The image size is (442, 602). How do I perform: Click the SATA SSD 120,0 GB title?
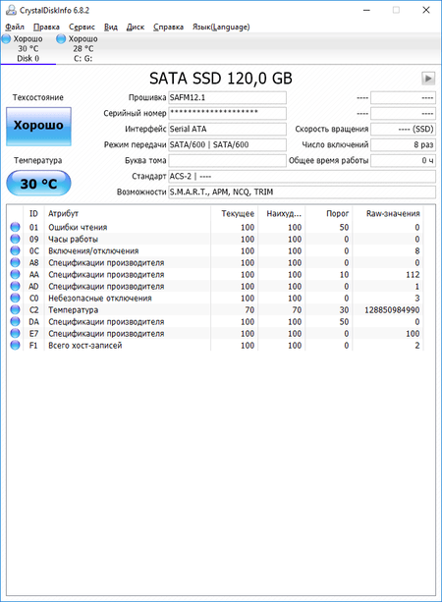click(221, 79)
